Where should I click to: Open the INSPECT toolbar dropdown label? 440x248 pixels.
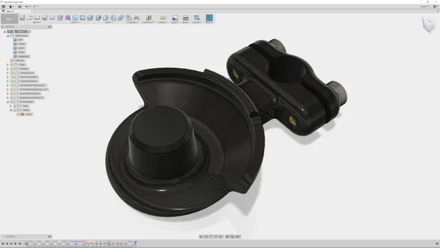(163, 23)
